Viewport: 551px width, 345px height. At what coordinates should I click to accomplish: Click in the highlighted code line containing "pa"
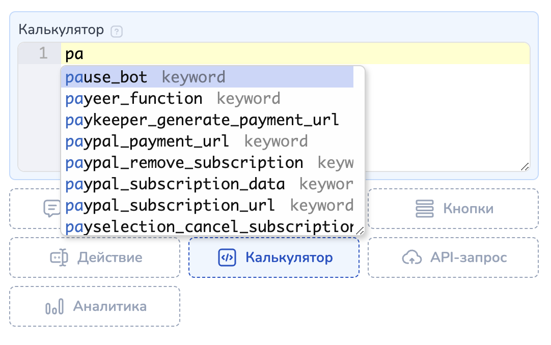pos(295,53)
